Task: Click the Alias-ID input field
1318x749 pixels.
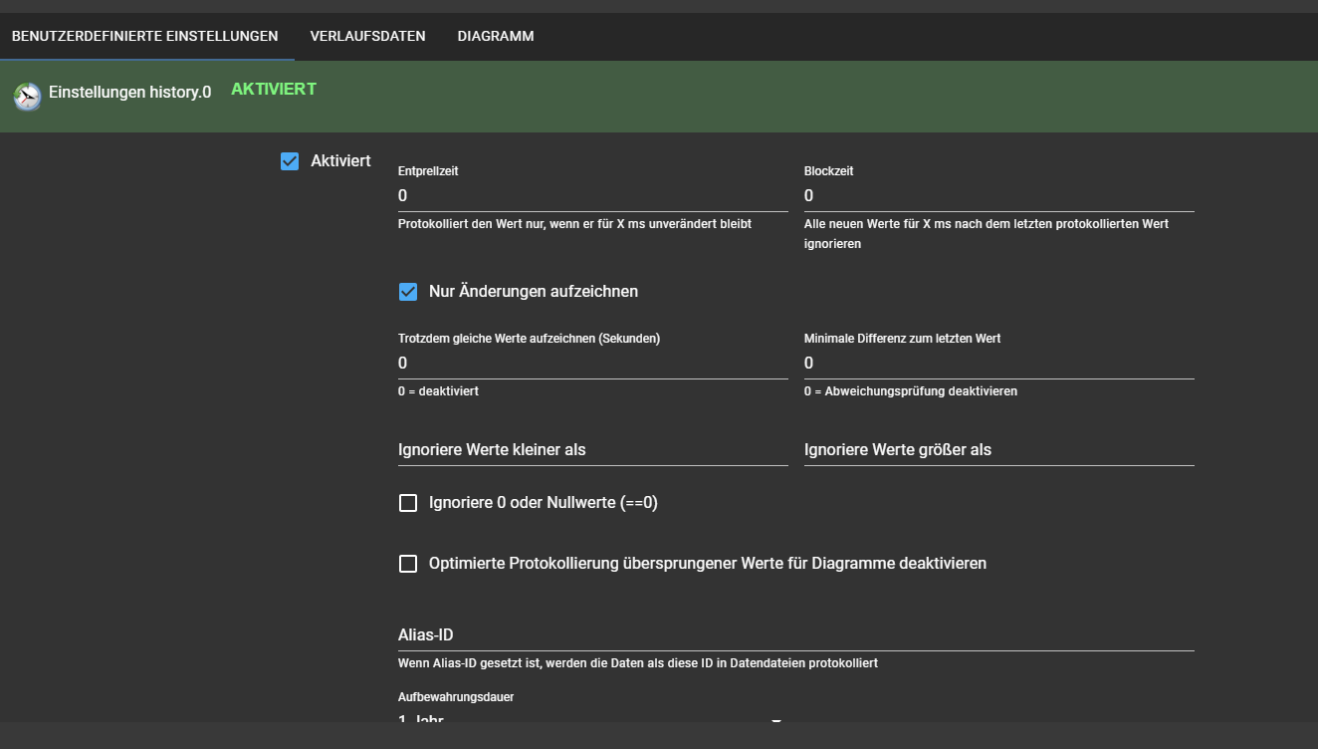Action: (x=796, y=635)
